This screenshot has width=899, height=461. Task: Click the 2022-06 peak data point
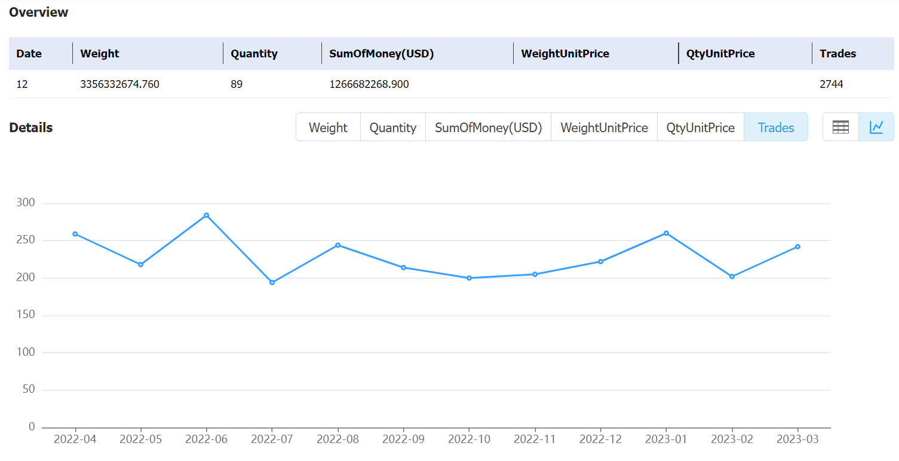[207, 215]
